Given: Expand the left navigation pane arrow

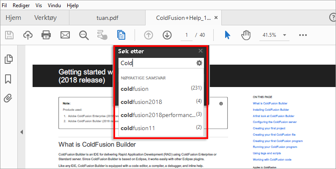Looking at the screenshot, I should pyautogui.click(x=22, y=132).
